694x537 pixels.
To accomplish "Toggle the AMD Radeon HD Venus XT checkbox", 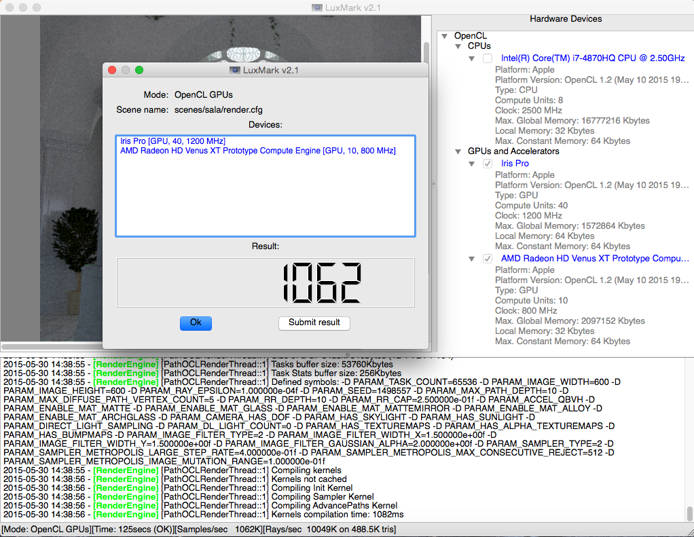I will 488,259.
